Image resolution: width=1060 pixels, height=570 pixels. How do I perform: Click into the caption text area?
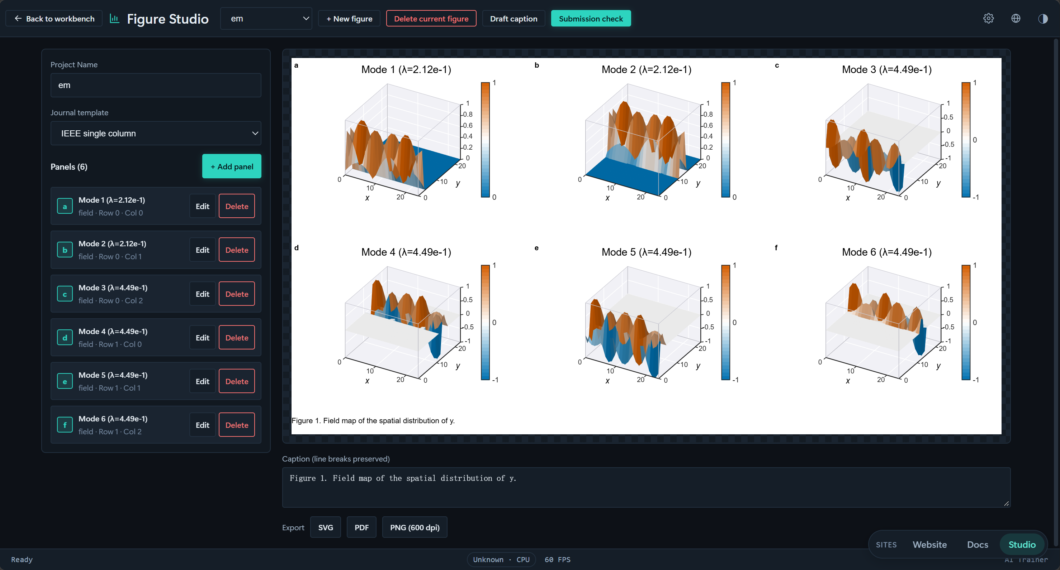pyautogui.click(x=646, y=487)
